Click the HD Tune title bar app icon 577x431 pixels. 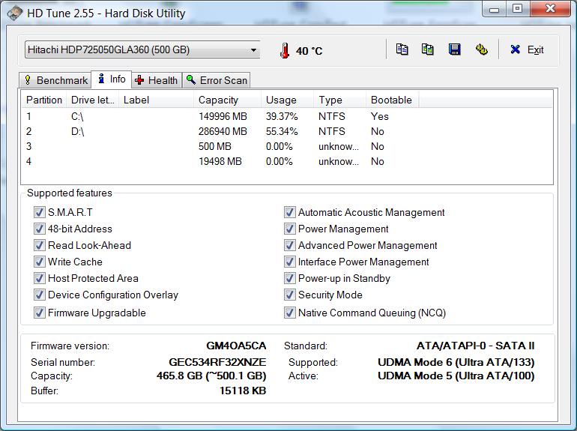click(x=15, y=13)
